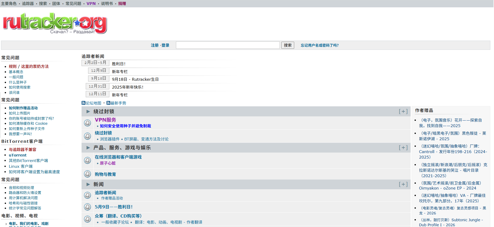Open the VPN服务 forum
Screen dimensions: 494x227
105,120
